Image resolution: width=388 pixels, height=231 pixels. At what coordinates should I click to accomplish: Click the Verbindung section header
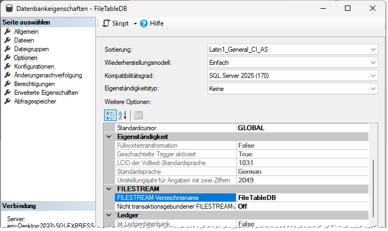pos(48,206)
